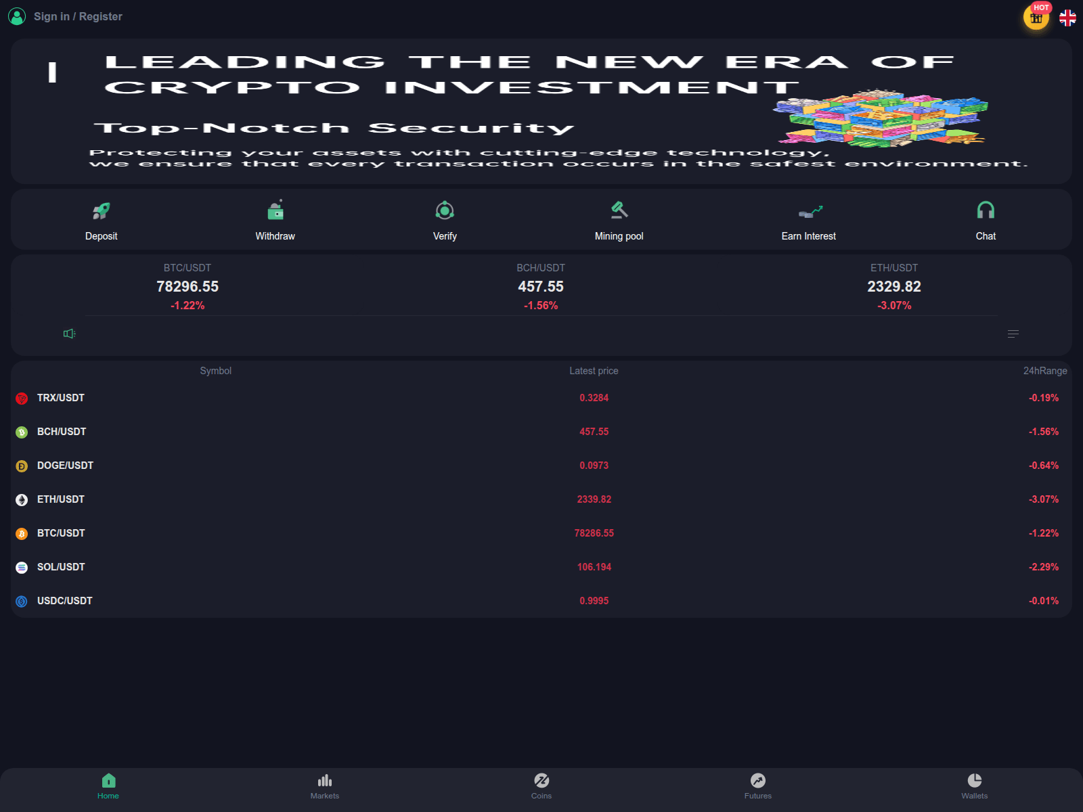Switch to the Markets tab
The height and width of the screenshot is (812, 1083).
pyautogui.click(x=325, y=787)
